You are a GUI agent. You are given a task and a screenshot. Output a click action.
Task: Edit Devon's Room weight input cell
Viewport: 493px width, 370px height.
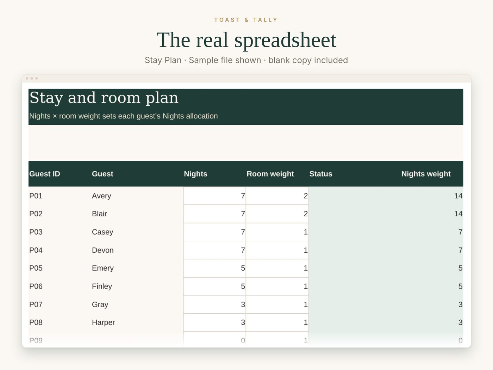click(277, 250)
